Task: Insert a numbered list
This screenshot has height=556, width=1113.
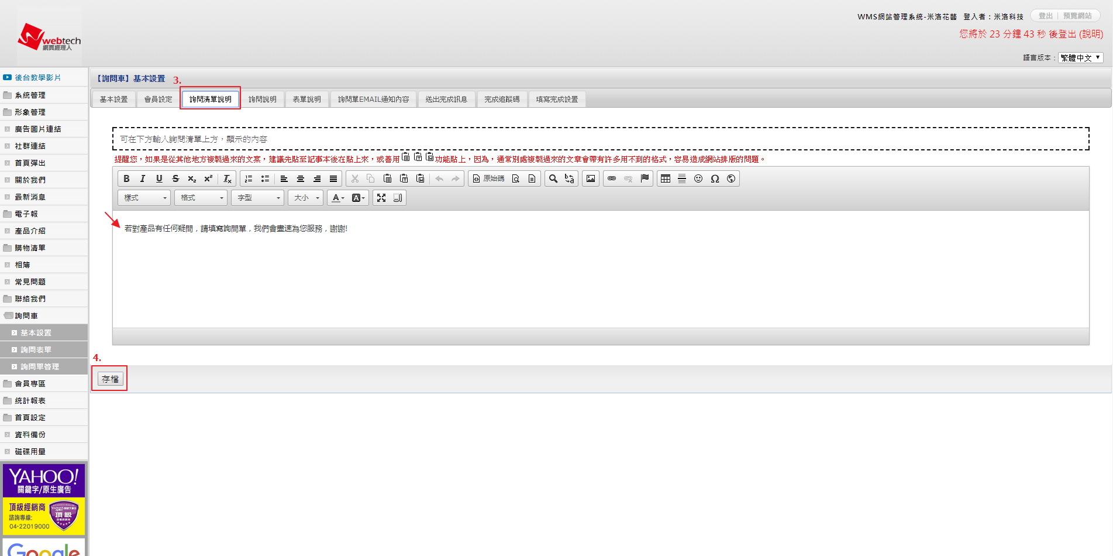Action: 249,179
